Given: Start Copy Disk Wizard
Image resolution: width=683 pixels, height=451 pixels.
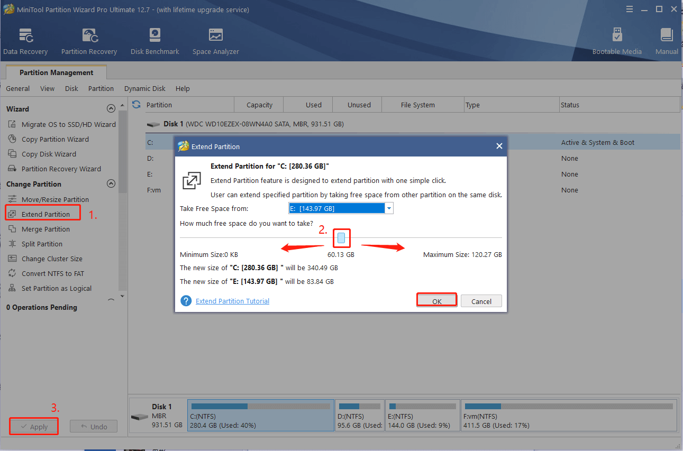Looking at the screenshot, I should 42,154.
